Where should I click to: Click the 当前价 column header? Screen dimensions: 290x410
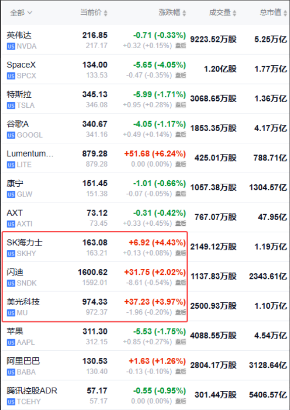91,12
